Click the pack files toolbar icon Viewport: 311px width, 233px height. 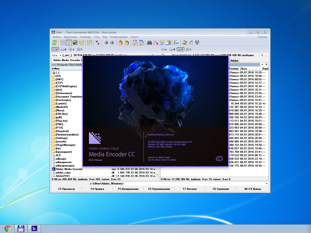point(121,42)
